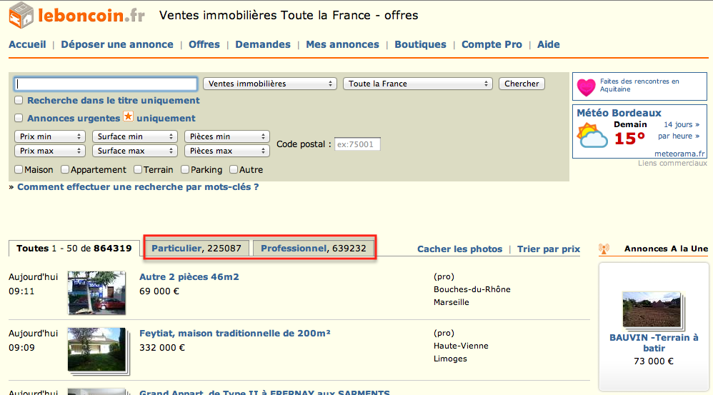Open Compte Pro in navigation

pyautogui.click(x=492, y=44)
